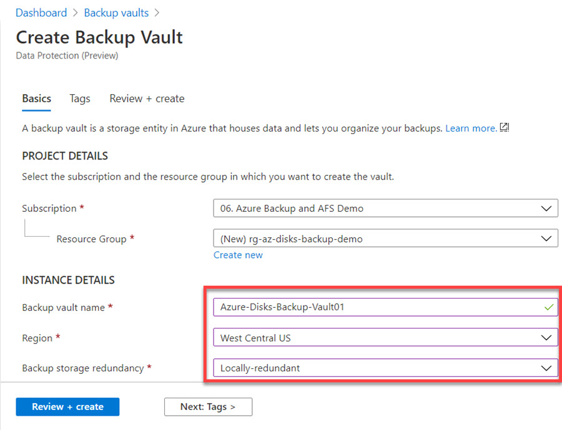Screen dimensions: 562x430
Task: Switch to the Basics tab
Action: coord(37,98)
